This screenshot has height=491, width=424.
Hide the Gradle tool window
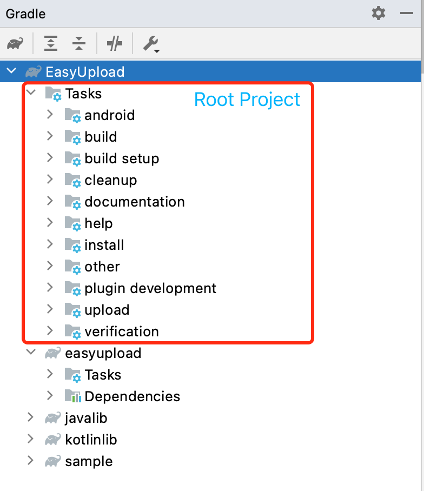pos(407,13)
